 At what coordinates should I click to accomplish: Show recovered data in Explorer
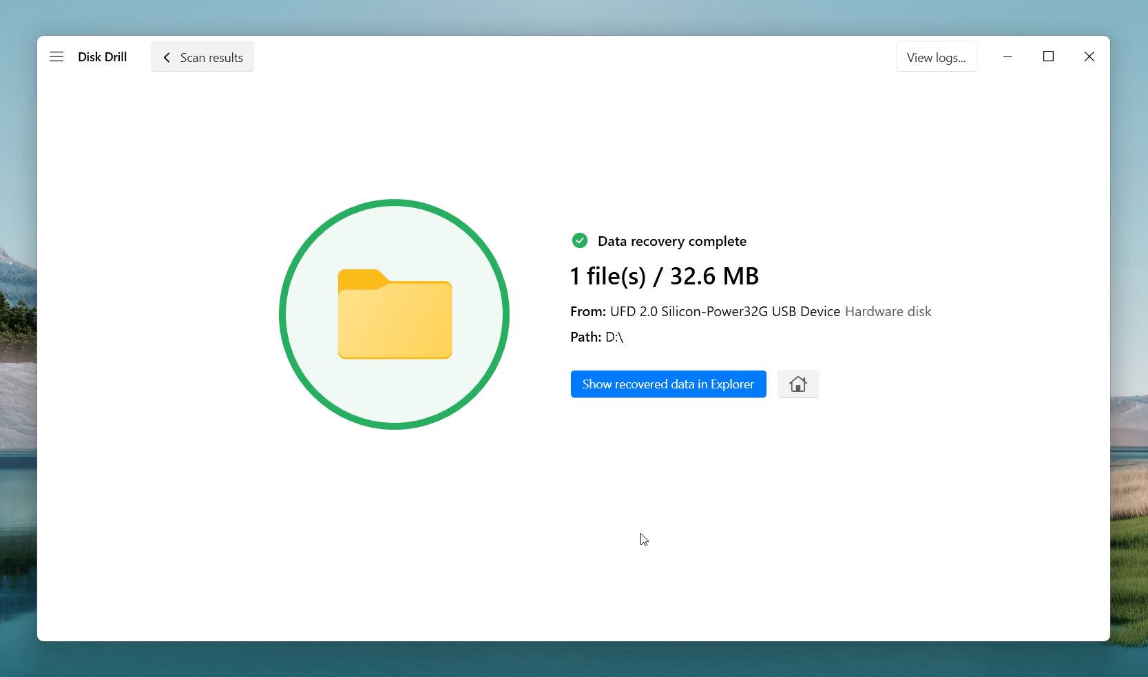pyautogui.click(x=668, y=384)
